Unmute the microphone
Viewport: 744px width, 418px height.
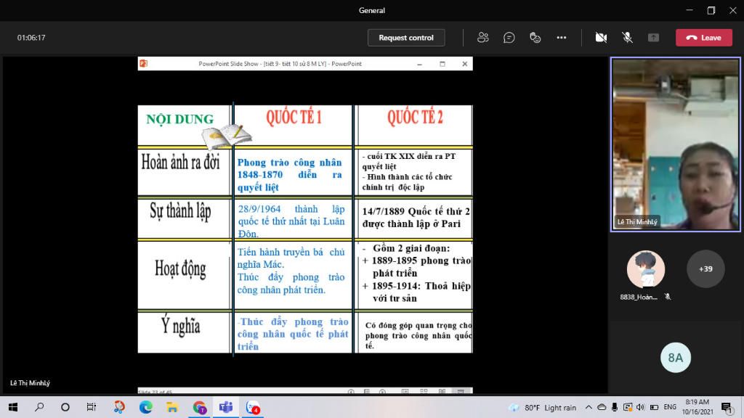pos(627,38)
